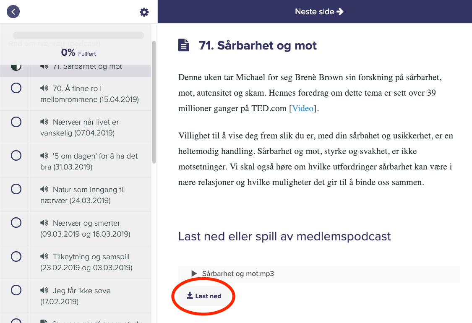Viewport: 472px width, 323px height.
Task: Click the download icon in Last ned
Action: 190,296
